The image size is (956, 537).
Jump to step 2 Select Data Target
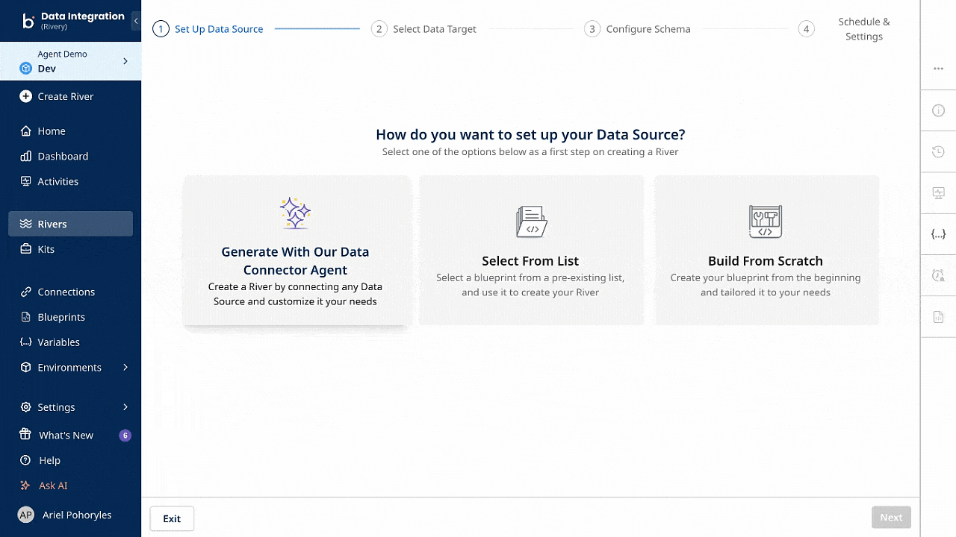click(x=423, y=29)
